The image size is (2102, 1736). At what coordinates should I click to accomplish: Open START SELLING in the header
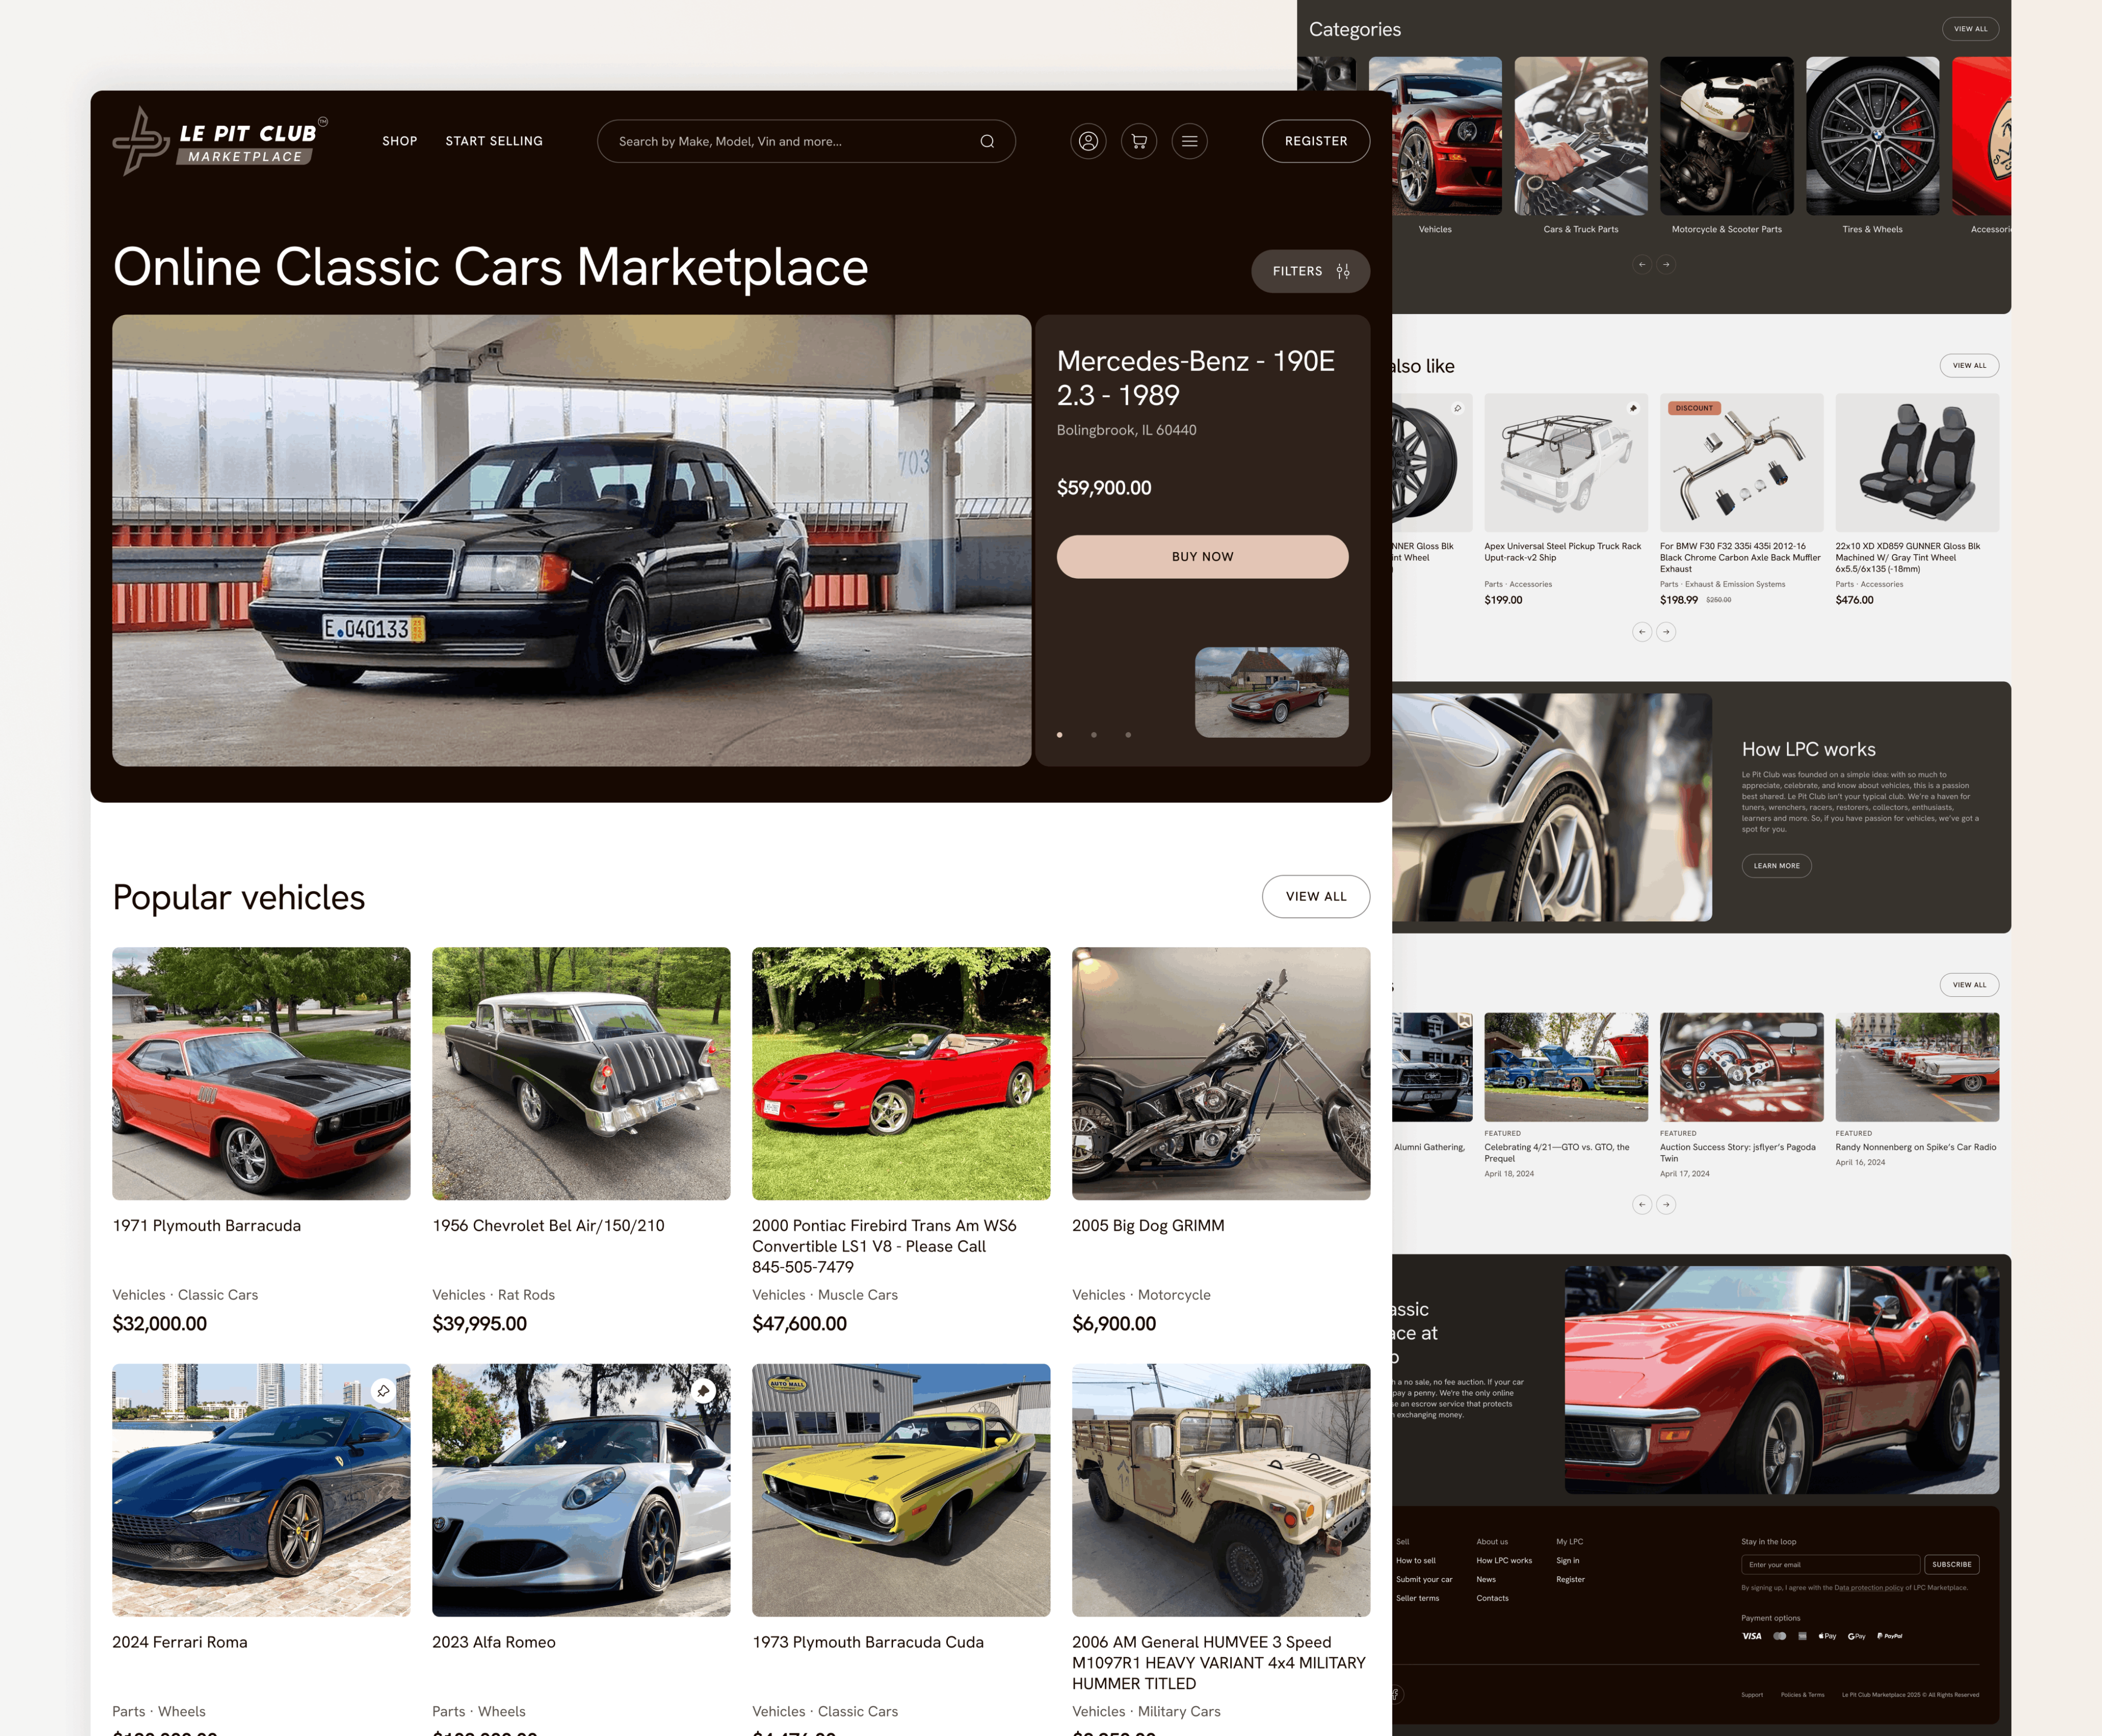pos(494,141)
